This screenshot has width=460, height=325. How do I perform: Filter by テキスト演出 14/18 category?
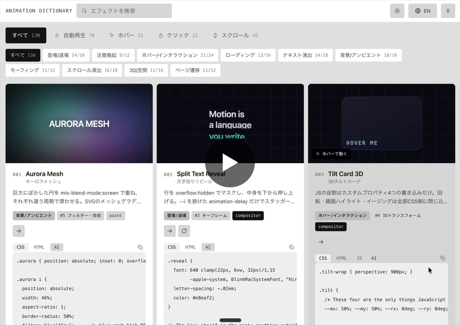click(306, 55)
